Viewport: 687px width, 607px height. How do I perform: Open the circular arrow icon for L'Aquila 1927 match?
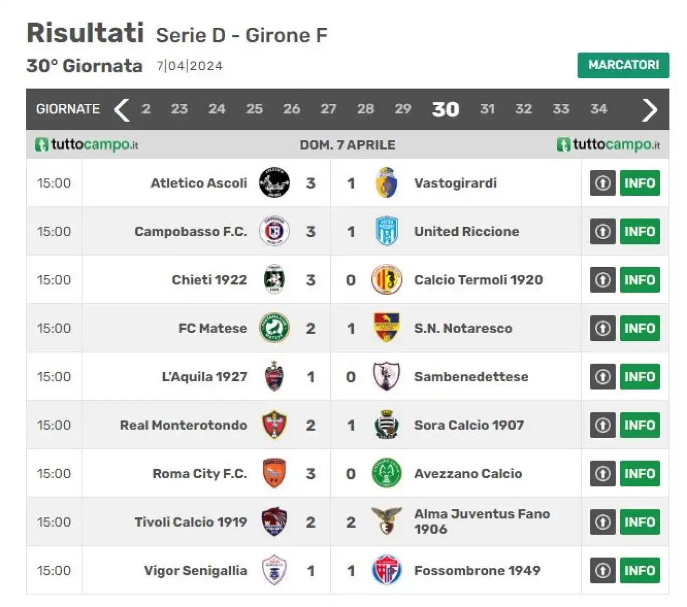pos(603,376)
